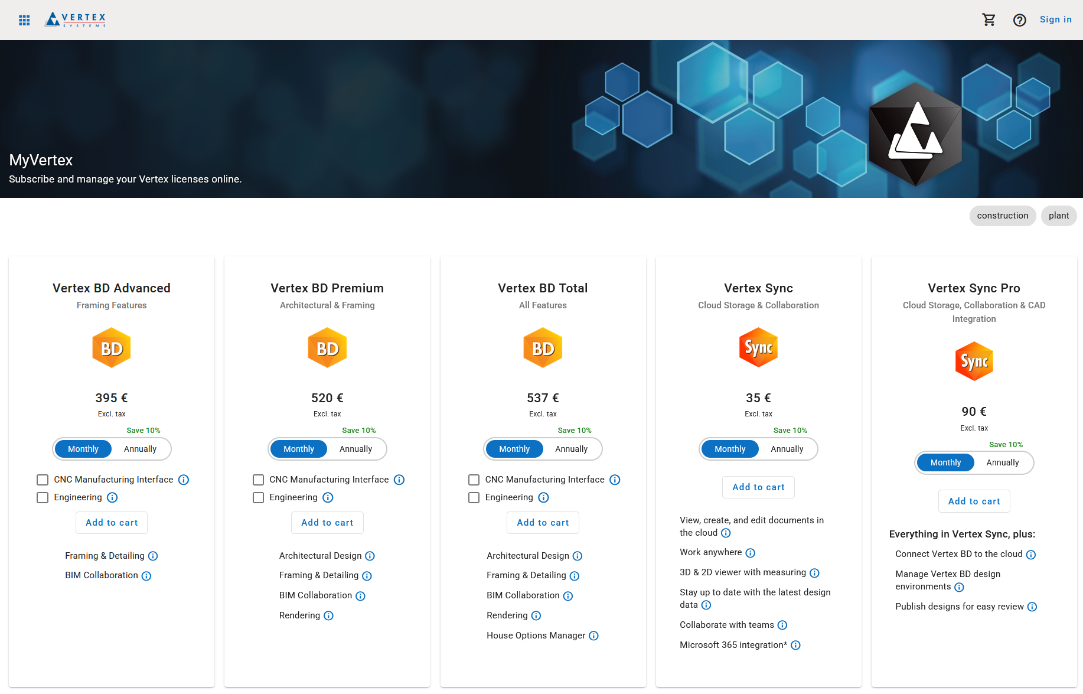The height and width of the screenshot is (694, 1083).
Task: Show info for Stay up to date feature
Action: (706, 605)
